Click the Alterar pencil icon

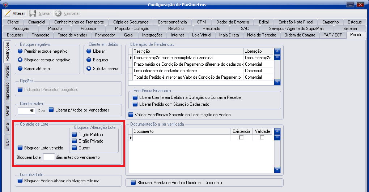coord(7,13)
